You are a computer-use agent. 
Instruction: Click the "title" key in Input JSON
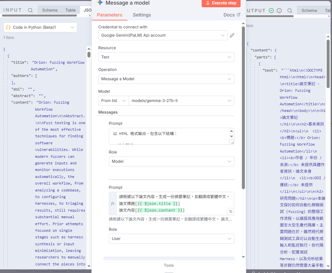(x=20, y=62)
